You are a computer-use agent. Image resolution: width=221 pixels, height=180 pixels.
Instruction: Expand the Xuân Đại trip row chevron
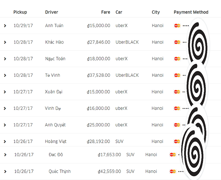pos(5,92)
